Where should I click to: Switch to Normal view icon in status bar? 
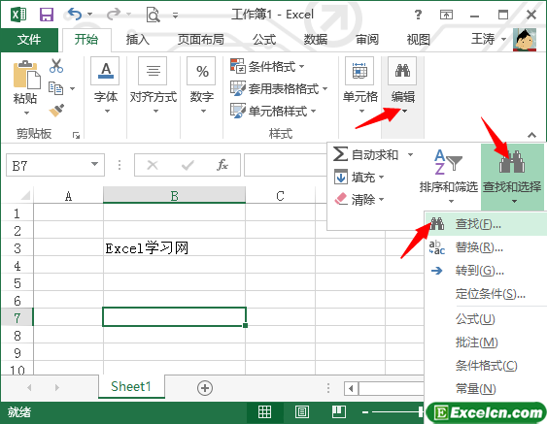click(x=264, y=411)
